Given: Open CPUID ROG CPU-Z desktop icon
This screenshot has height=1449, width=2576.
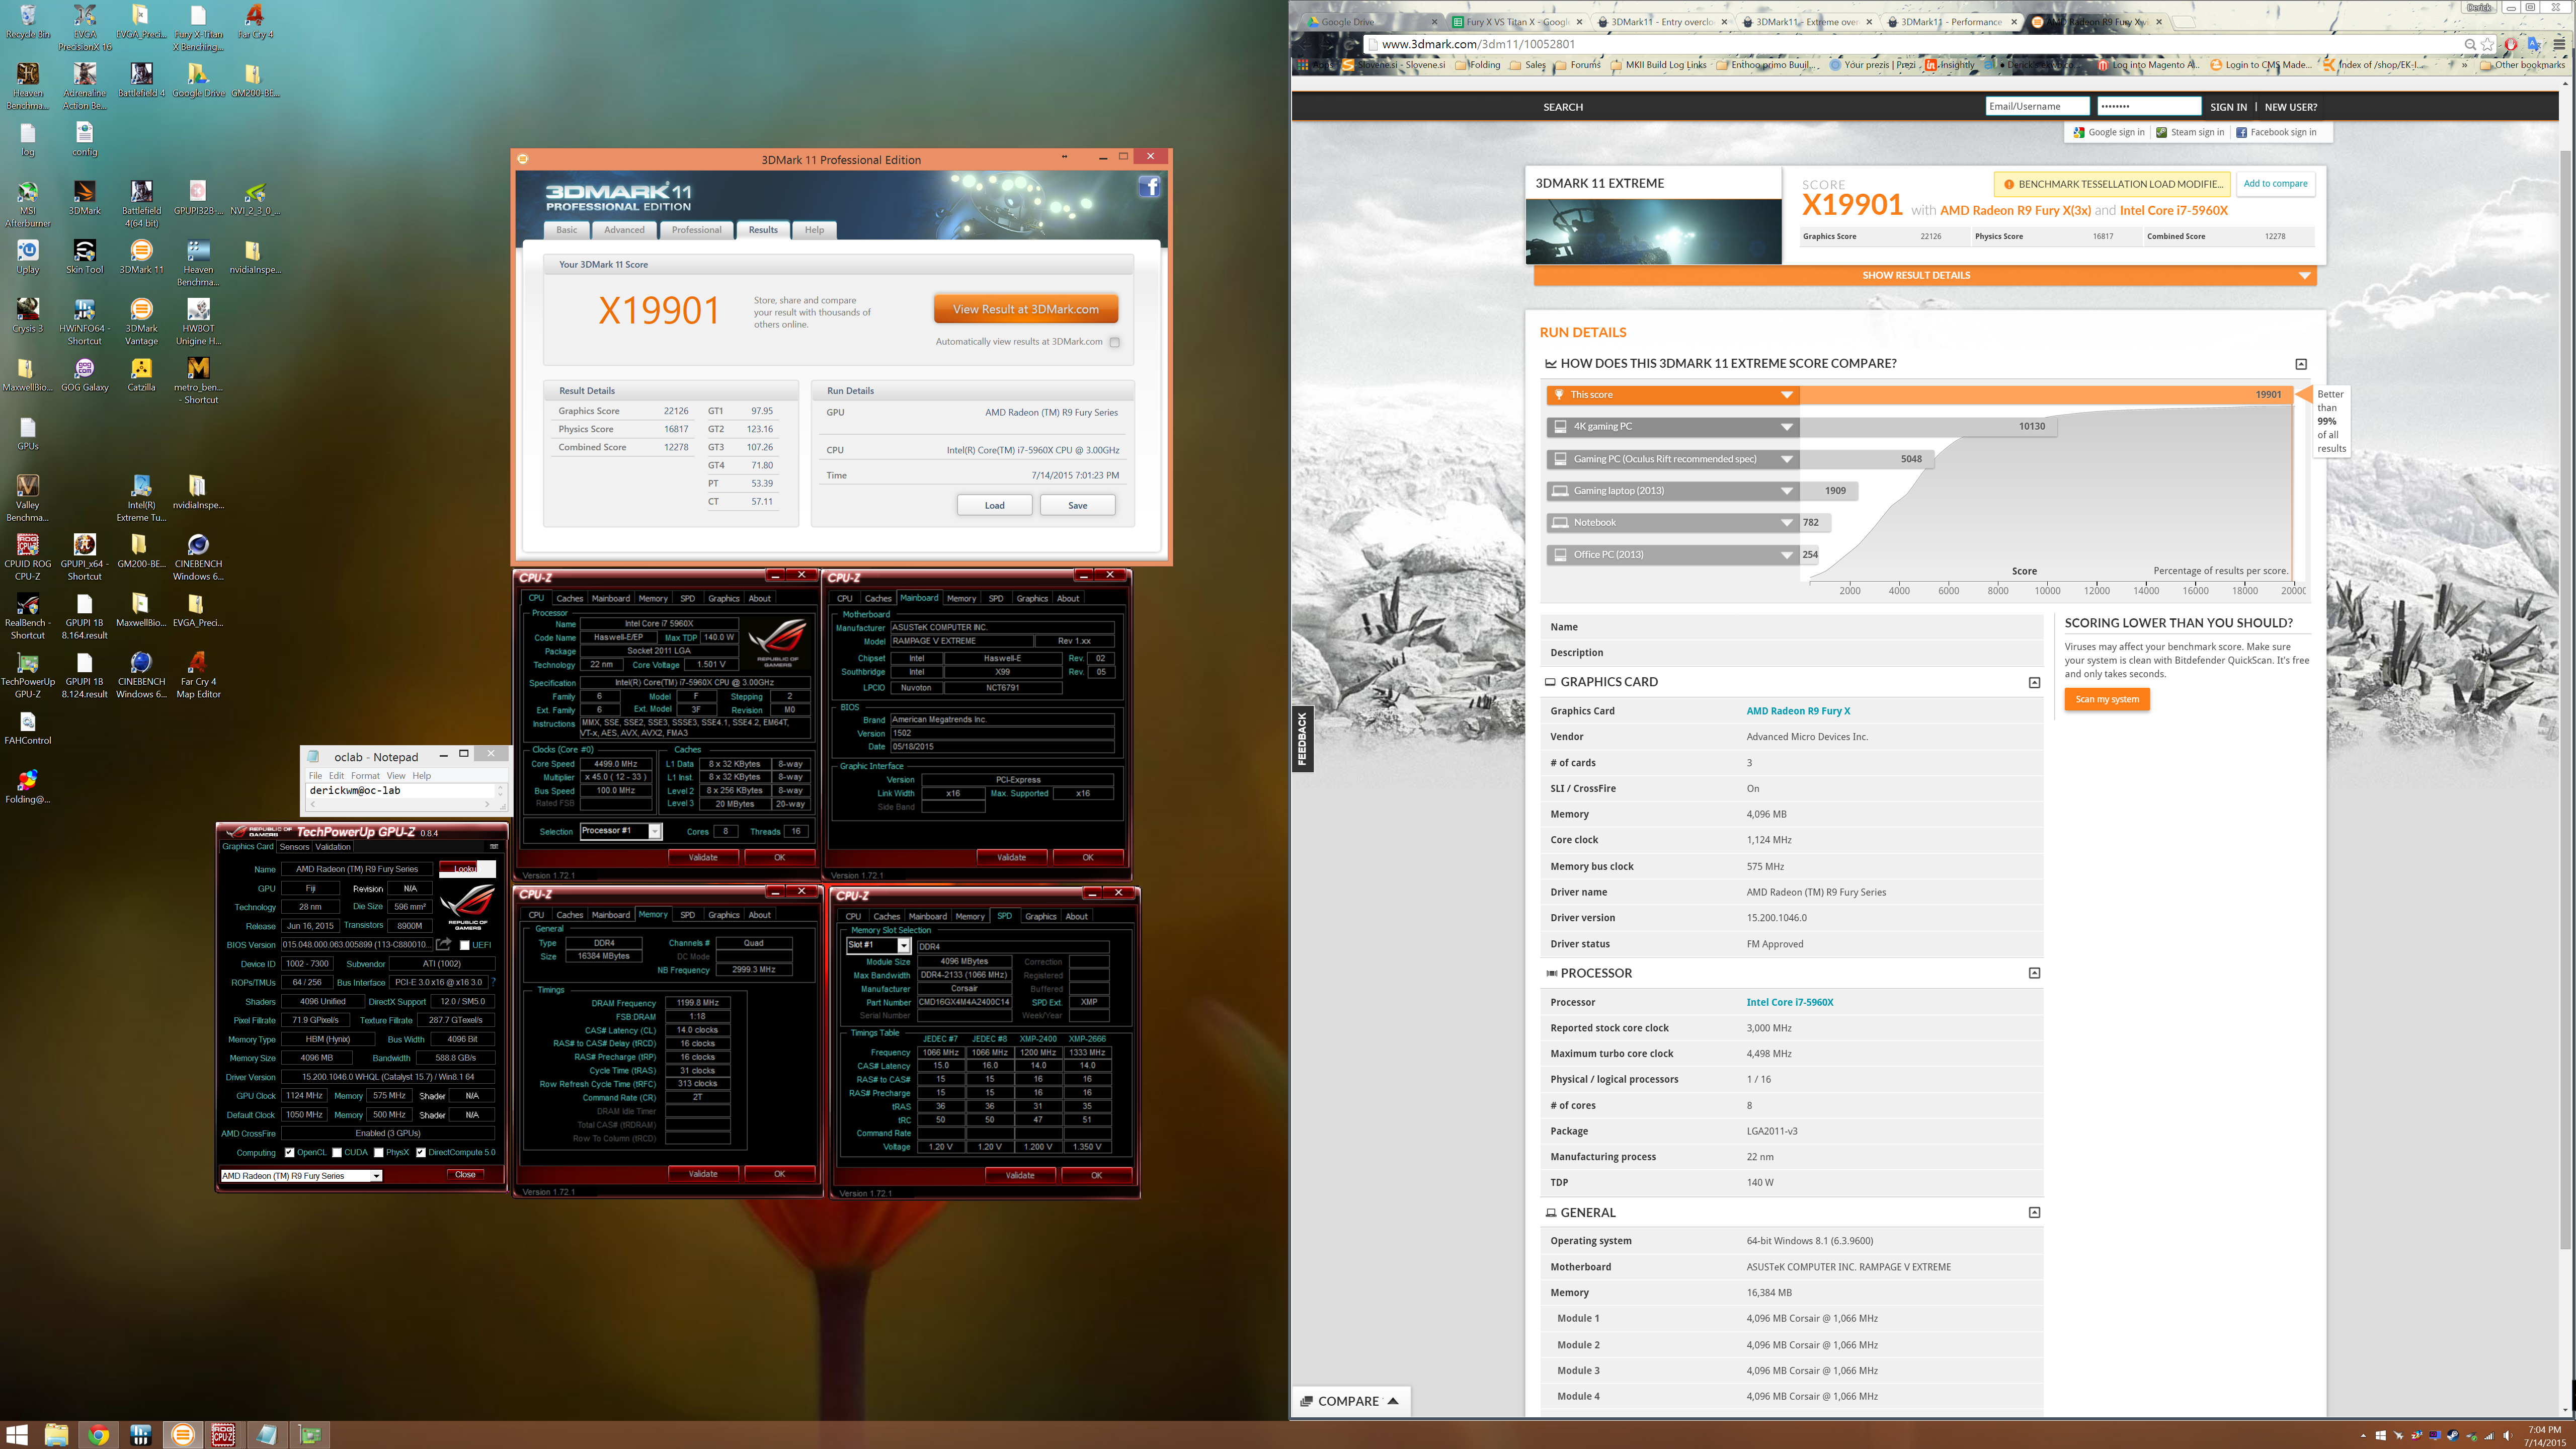Looking at the screenshot, I should click(x=28, y=557).
